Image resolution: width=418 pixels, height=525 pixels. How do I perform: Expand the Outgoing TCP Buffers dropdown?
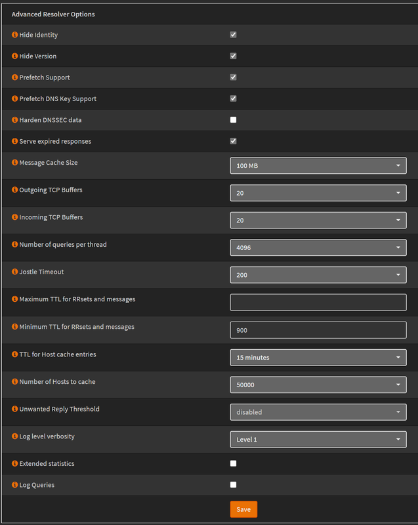click(x=318, y=193)
